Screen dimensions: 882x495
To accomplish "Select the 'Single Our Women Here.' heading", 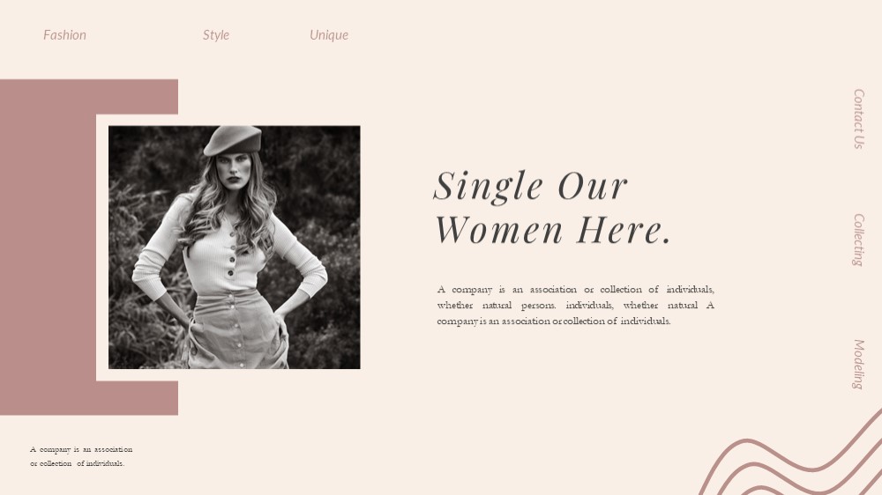I will click(x=552, y=207).
